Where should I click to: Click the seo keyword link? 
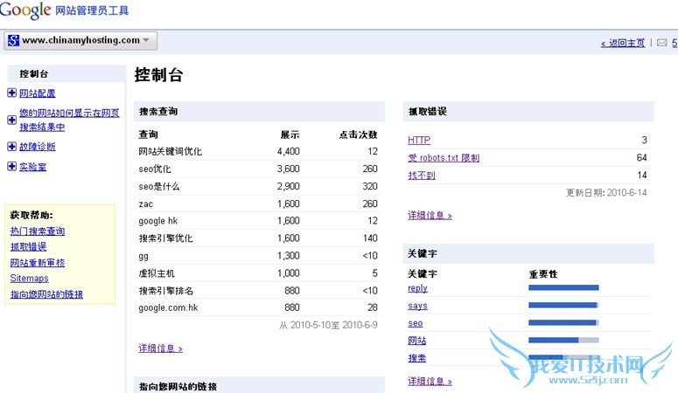(x=416, y=323)
